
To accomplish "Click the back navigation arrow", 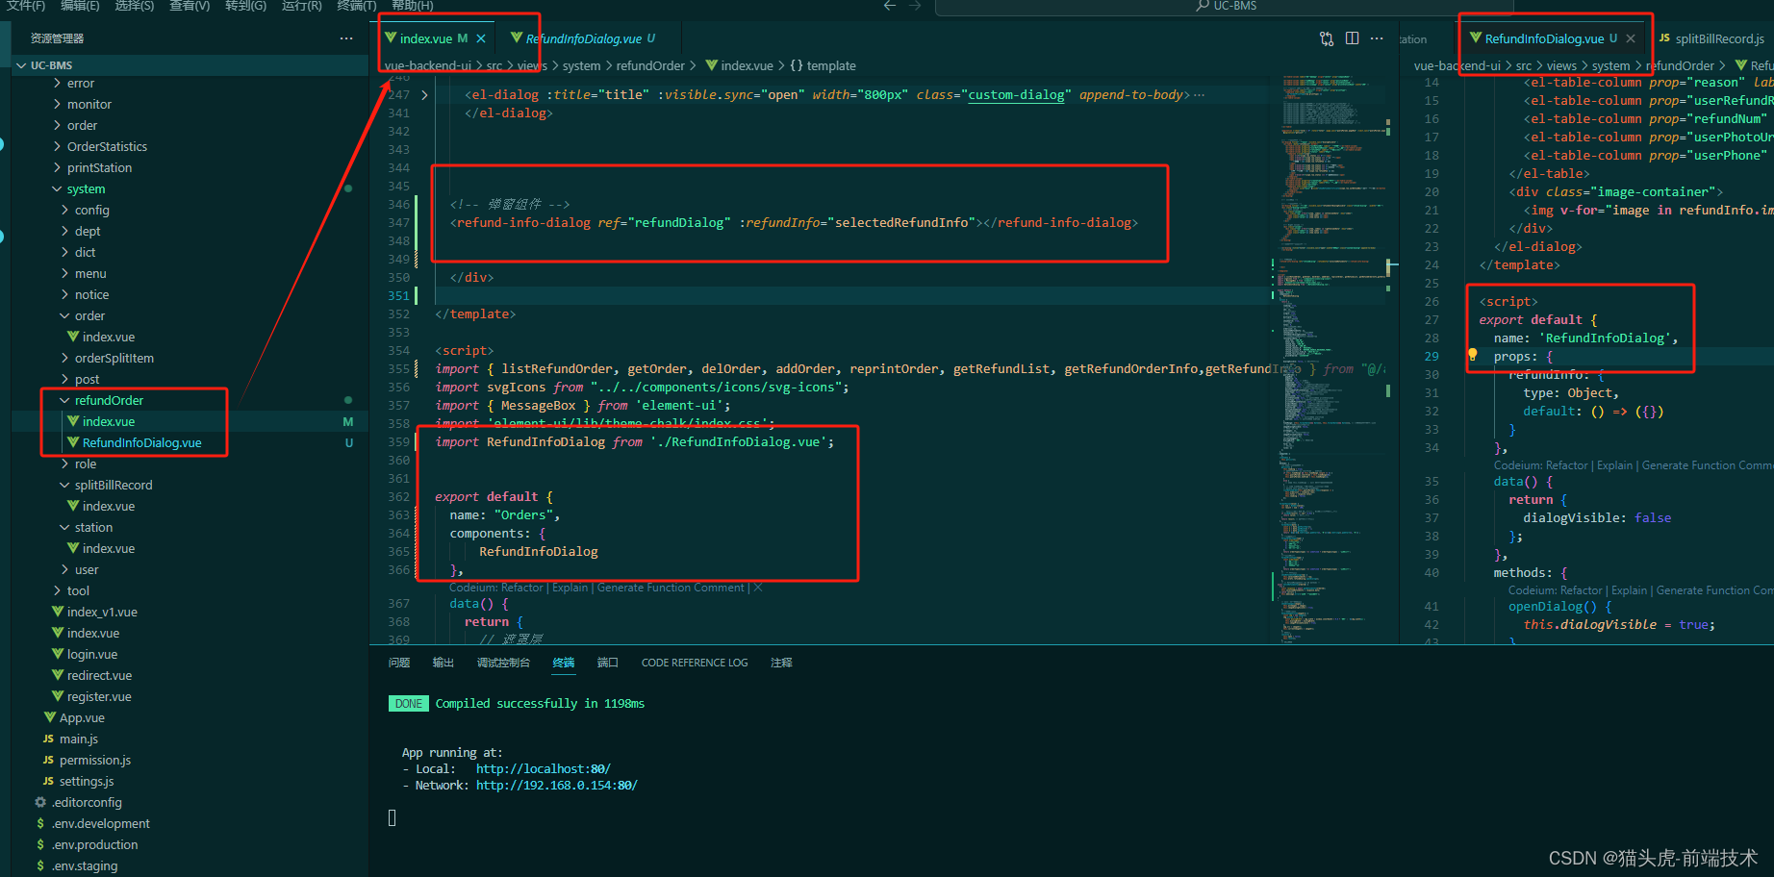I will click(x=888, y=6).
